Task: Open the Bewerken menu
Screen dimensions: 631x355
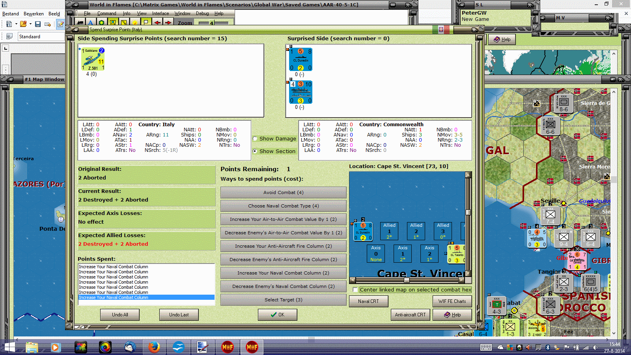Action: point(34,14)
